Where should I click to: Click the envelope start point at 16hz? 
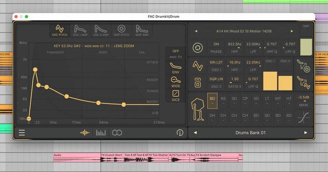pos(29,119)
